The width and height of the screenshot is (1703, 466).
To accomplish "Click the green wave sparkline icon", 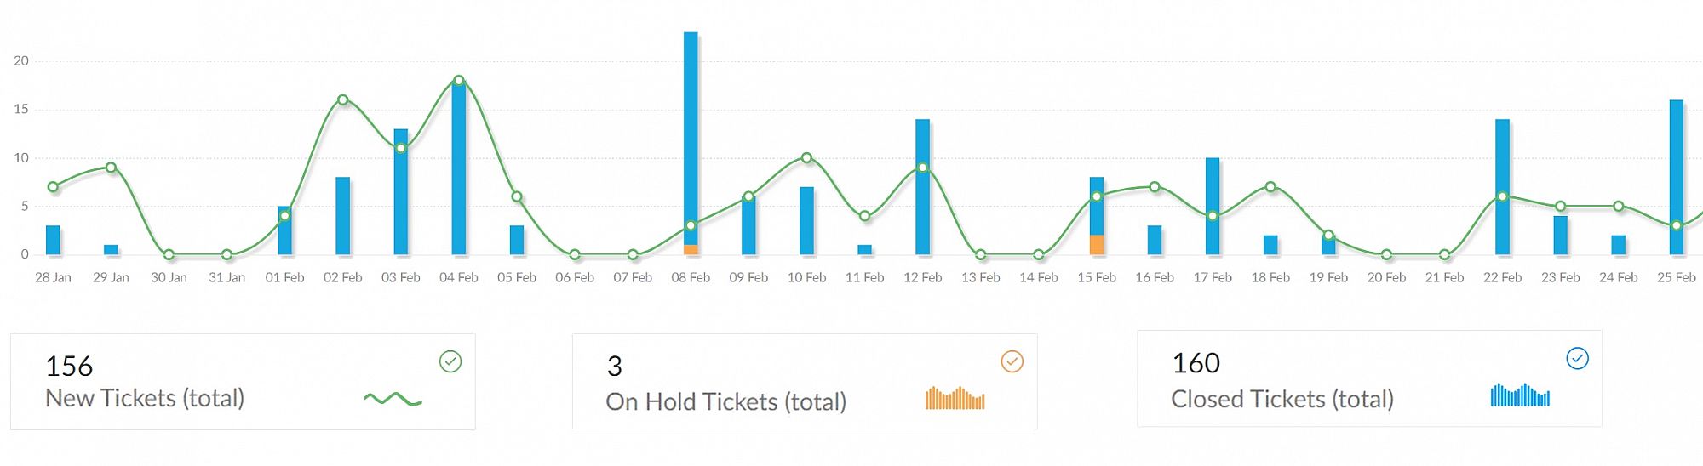I will click(393, 399).
